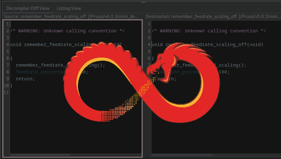Click the Source function path header
The height and width of the screenshot is (159, 281).
click(71, 16)
